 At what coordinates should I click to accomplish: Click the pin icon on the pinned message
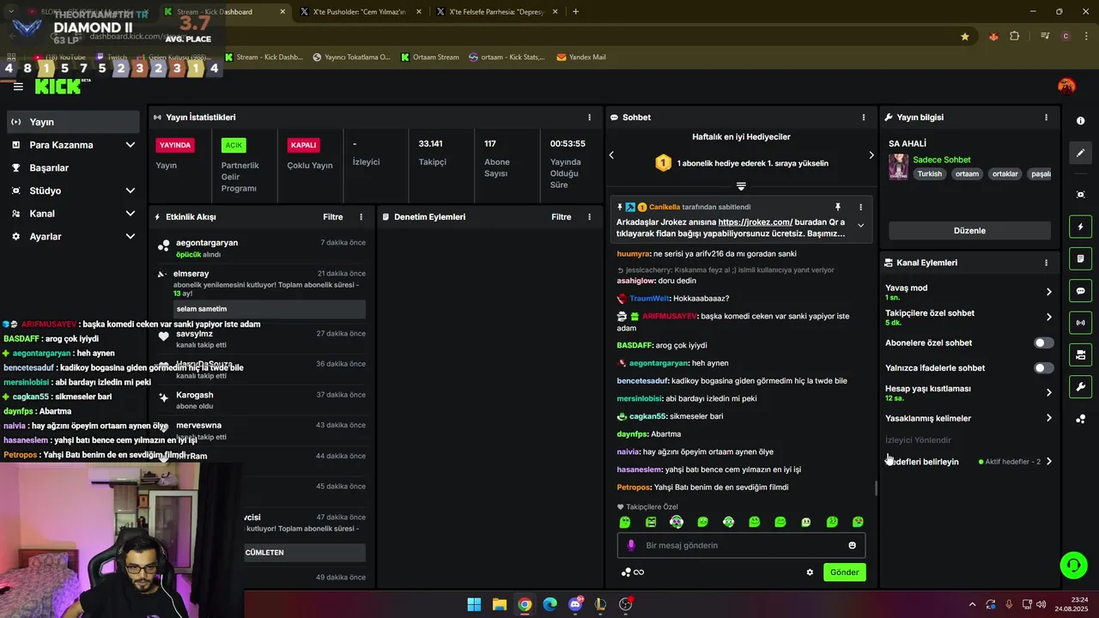click(838, 207)
